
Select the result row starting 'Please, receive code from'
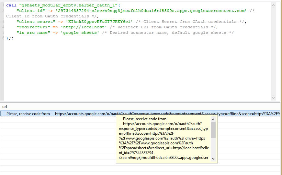click(x=97, y=114)
